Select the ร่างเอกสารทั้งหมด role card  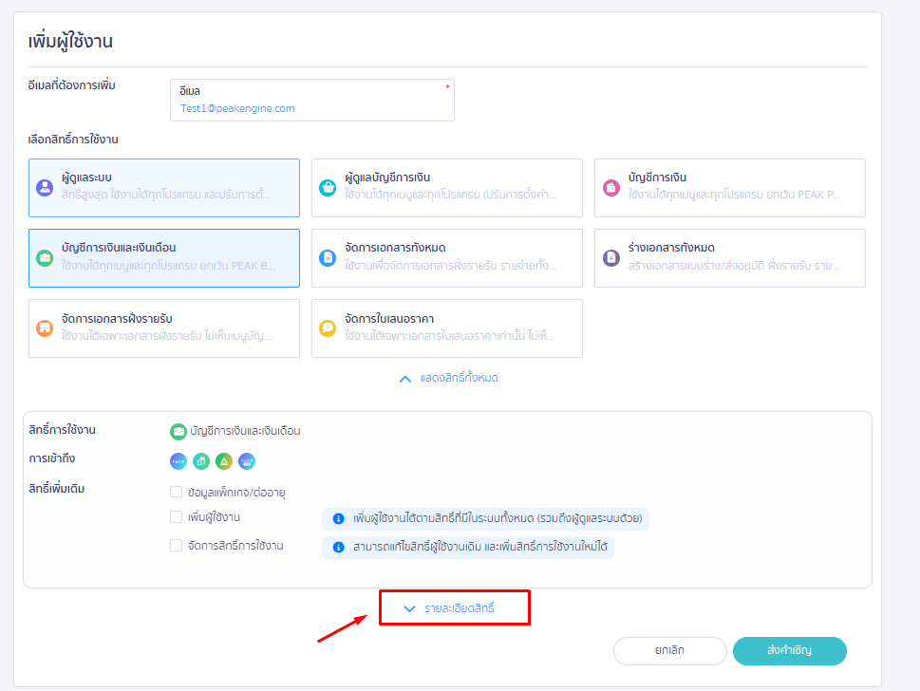[729, 257]
